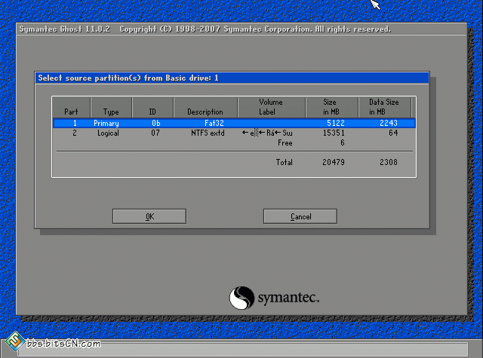Click the Description column header
The height and width of the screenshot is (358, 483).
tap(205, 107)
